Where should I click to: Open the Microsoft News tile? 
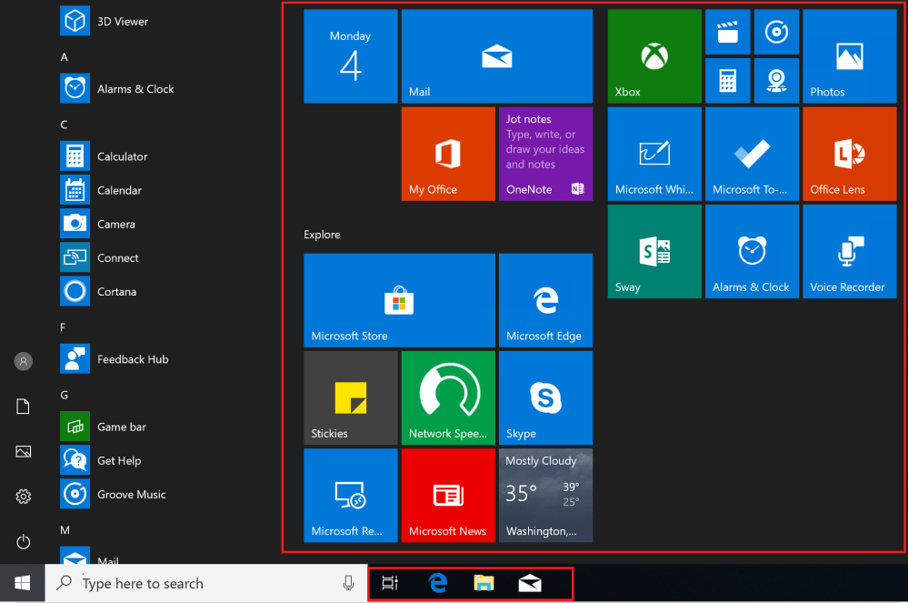point(447,495)
